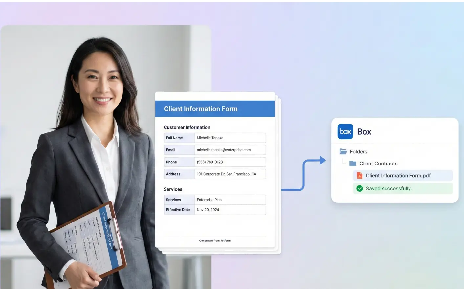Click the blue Box logo icon
The image size is (464, 289).
[345, 131]
